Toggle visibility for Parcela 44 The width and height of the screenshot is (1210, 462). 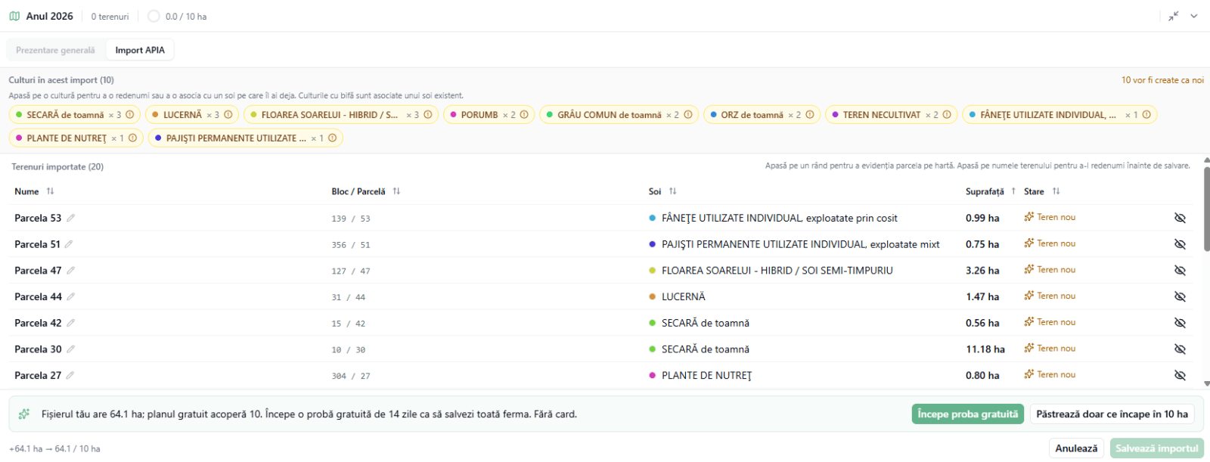point(1180,296)
